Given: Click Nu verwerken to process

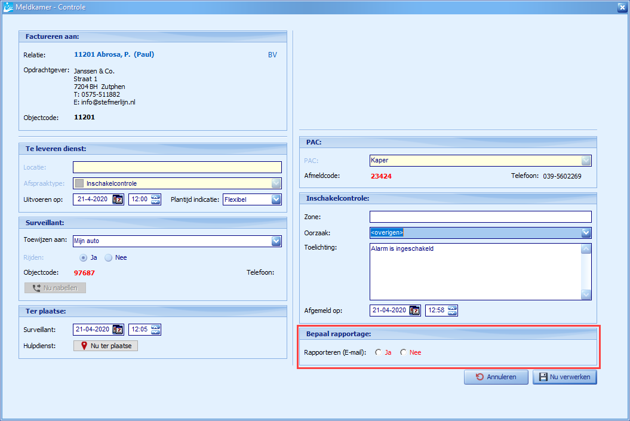Looking at the screenshot, I should [x=565, y=377].
